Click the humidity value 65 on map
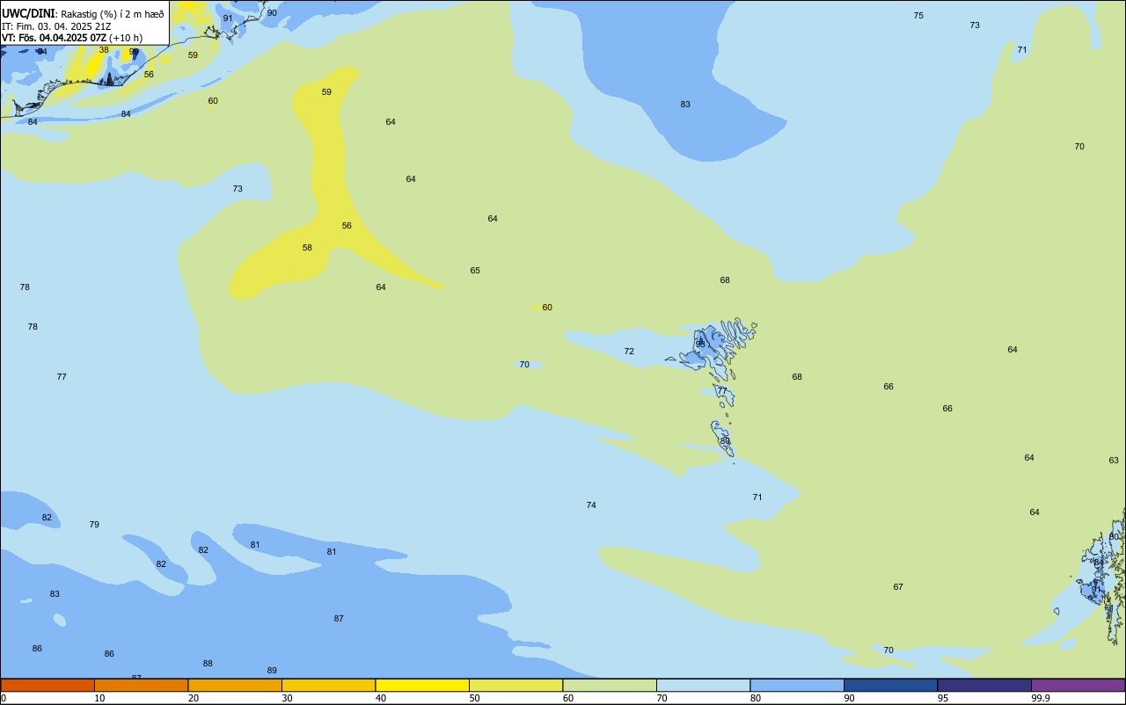Image resolution: width=1126 pixels, height=705 pixels. [475, 271]
